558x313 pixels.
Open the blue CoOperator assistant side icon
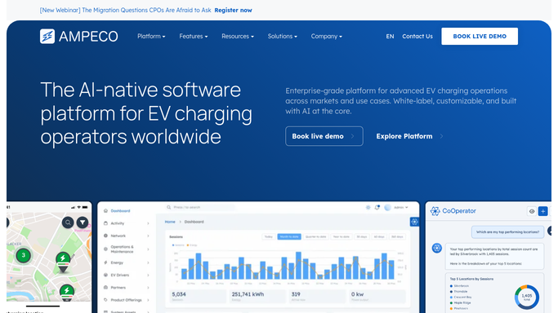coord(414,222)
